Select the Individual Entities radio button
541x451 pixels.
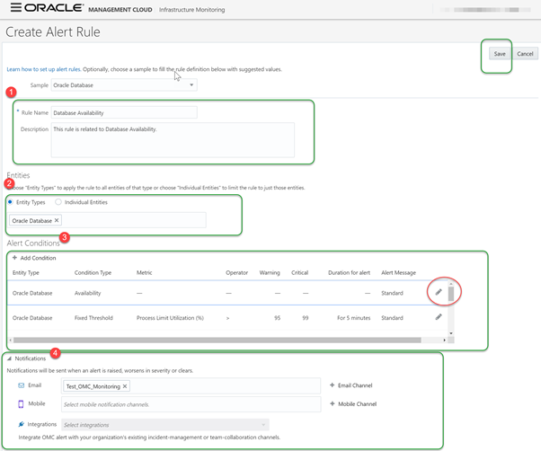tap(58, 202)
